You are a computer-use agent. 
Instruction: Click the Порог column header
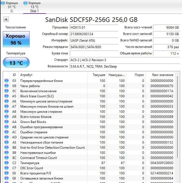pyautogui.click(x=136, y=75)
